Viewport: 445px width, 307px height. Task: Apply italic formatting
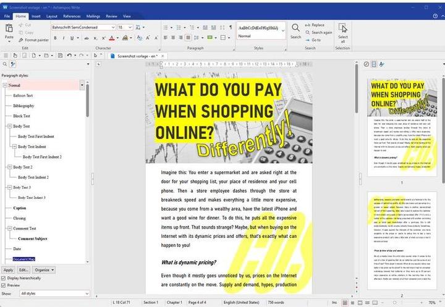[63, 38]
